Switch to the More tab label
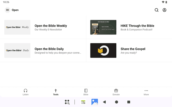Viewport: 172px width, 107px height. click(146, 94)
